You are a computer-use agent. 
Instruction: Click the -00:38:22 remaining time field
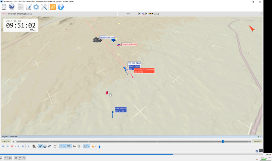pos(257,141)
